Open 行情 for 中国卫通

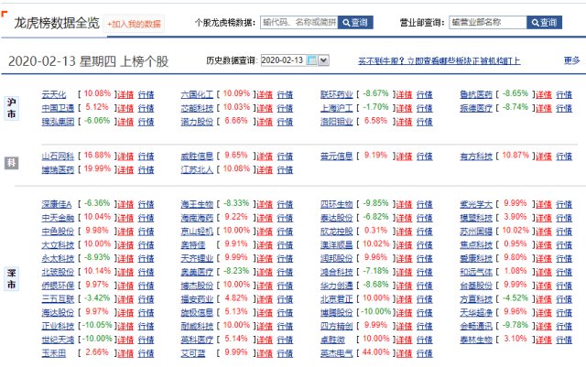(146, 108)
